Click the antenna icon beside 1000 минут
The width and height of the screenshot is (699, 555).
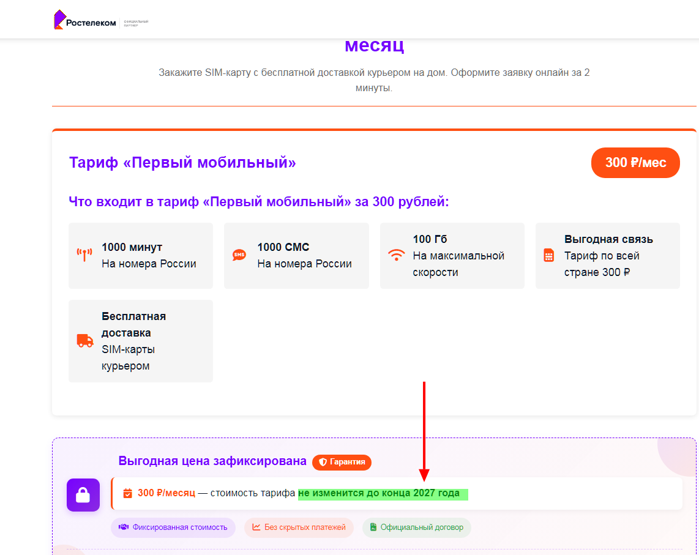point(84,255)
